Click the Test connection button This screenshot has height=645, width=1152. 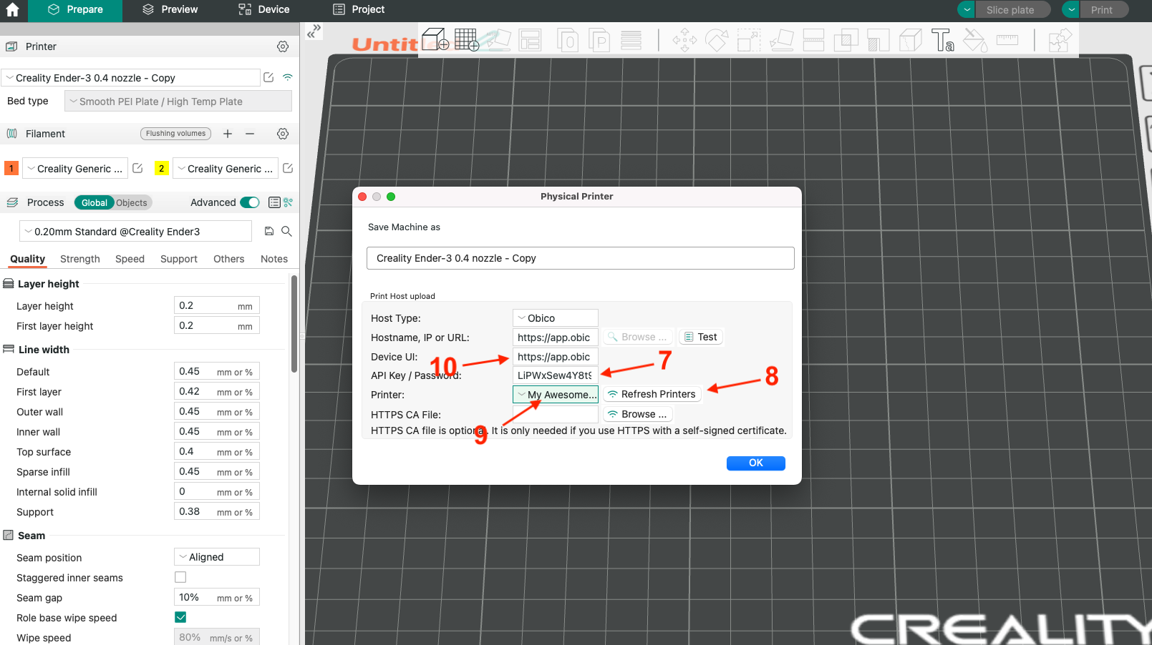coord(700,337)
